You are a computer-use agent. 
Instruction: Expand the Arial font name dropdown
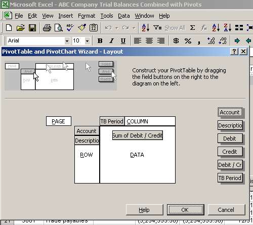(67, 41)
